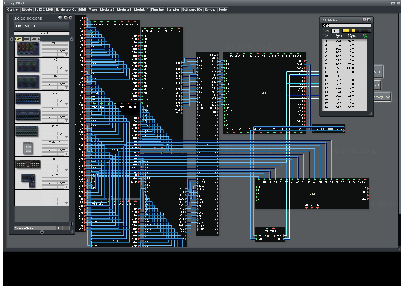This screenshot has height=286, width=401.
Task: Click the MB7 name field in device list
Action: pos(55,43)
